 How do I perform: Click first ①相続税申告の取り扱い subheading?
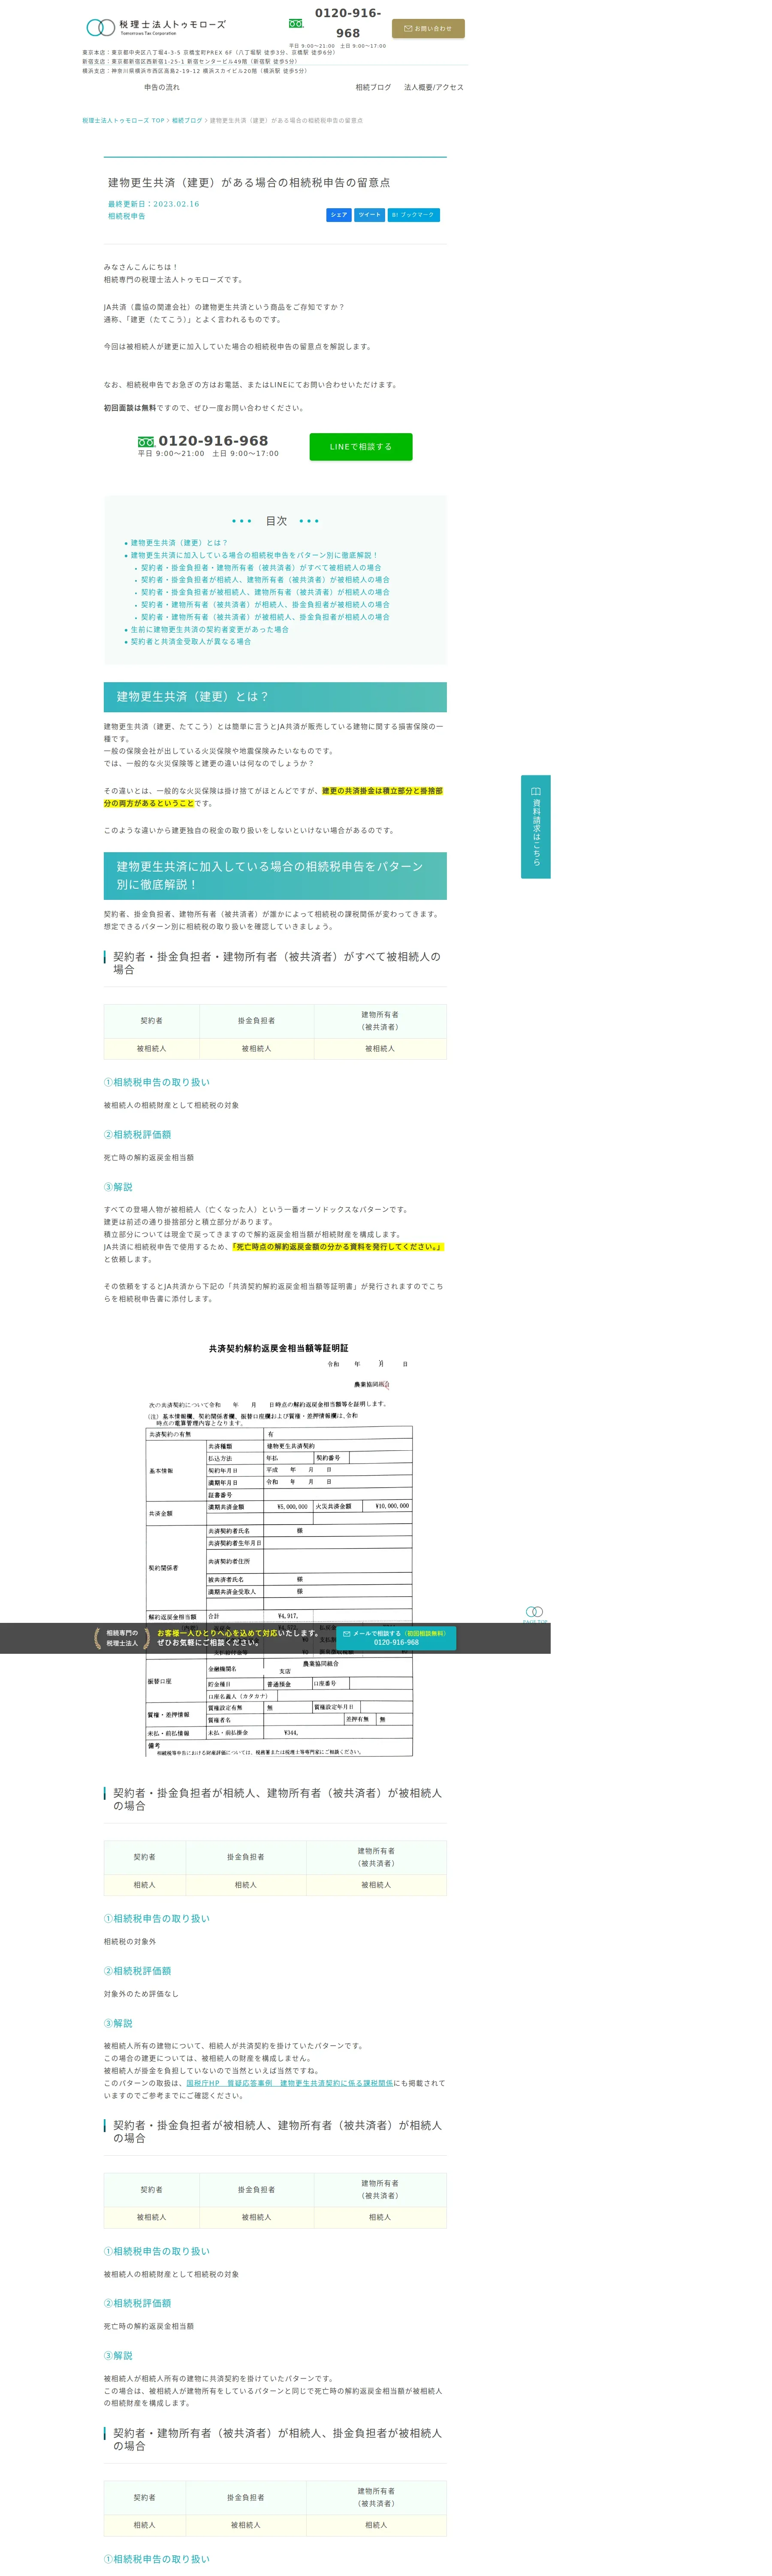[157, 1082]
